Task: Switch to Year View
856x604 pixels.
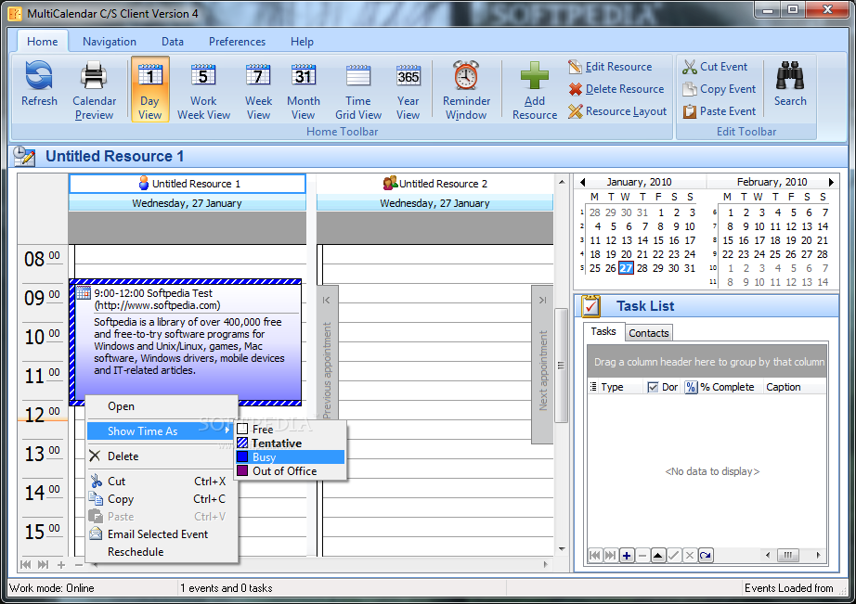Action: coord(408,91)
